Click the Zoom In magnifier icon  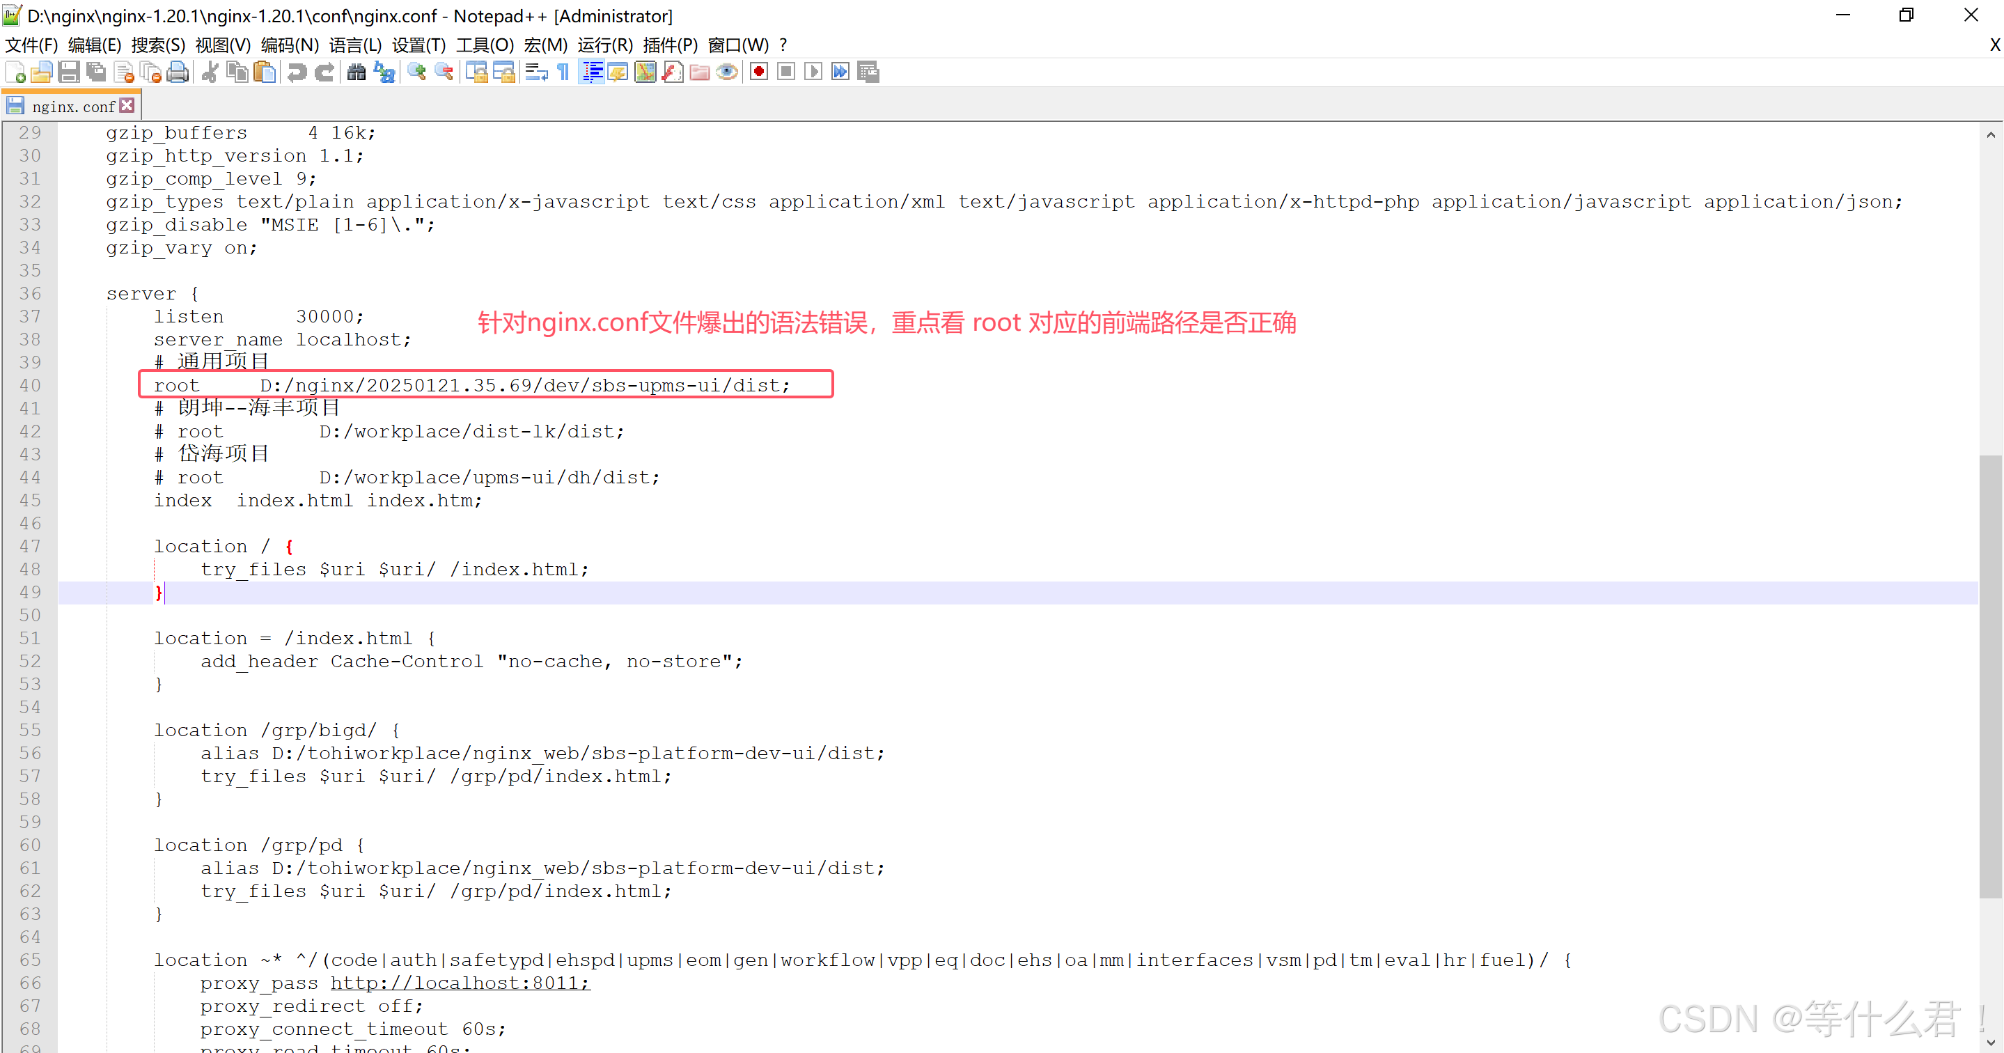point(417,72)
